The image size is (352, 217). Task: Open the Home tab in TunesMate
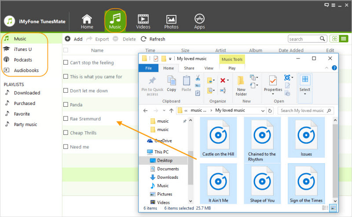pyautogui.click(x=87, y=22)
